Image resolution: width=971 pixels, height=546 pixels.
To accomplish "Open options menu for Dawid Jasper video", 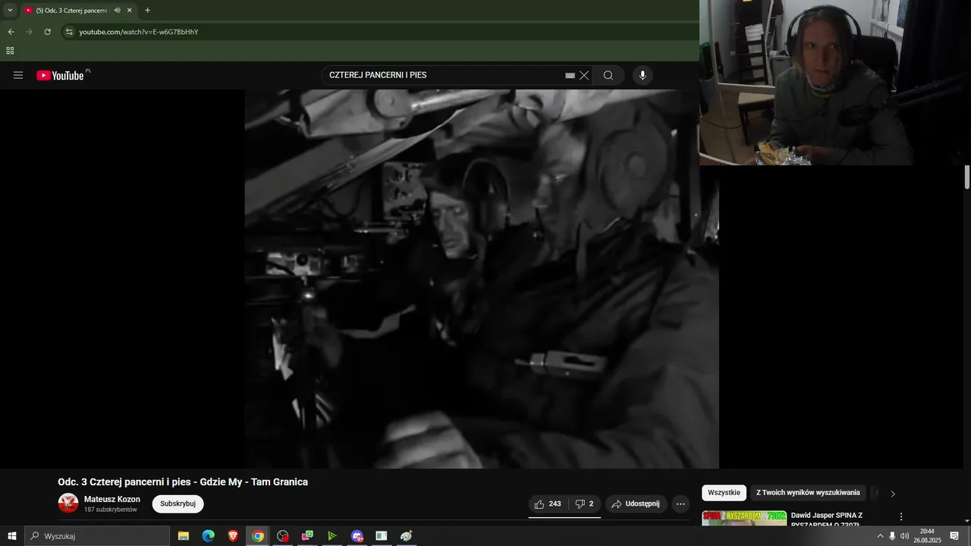I will click(x=901, y=516).
